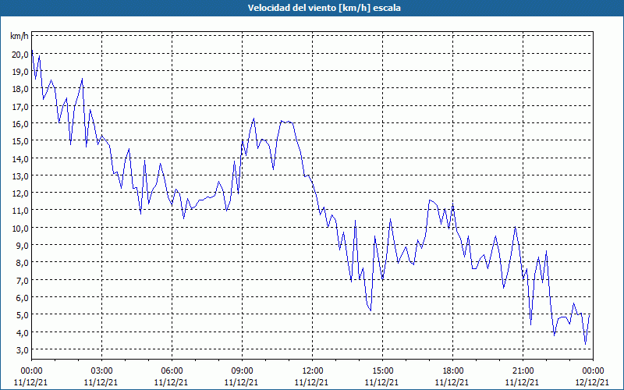The width and height of the screenshot is (624, 390).
Task: Click the '11/12/21' date under 03:00
Action: [x=101, y=382]
